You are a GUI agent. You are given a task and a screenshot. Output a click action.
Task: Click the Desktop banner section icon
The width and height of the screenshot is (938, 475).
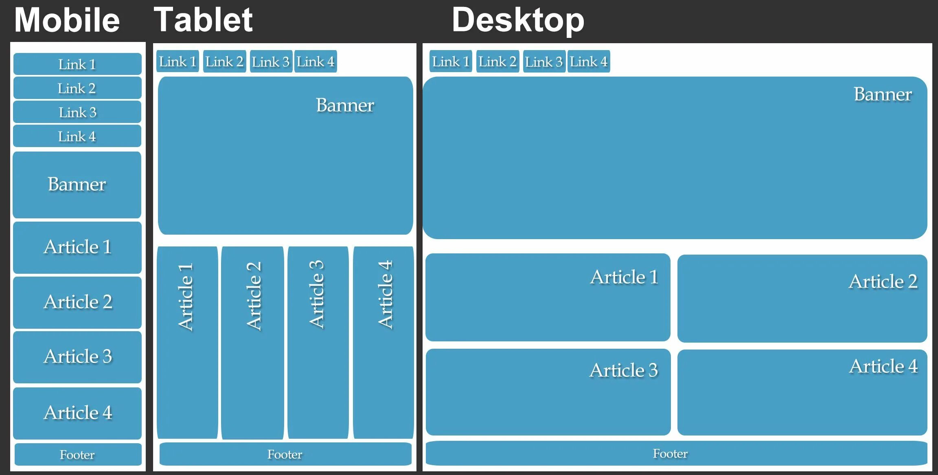(x=678, y=154)
